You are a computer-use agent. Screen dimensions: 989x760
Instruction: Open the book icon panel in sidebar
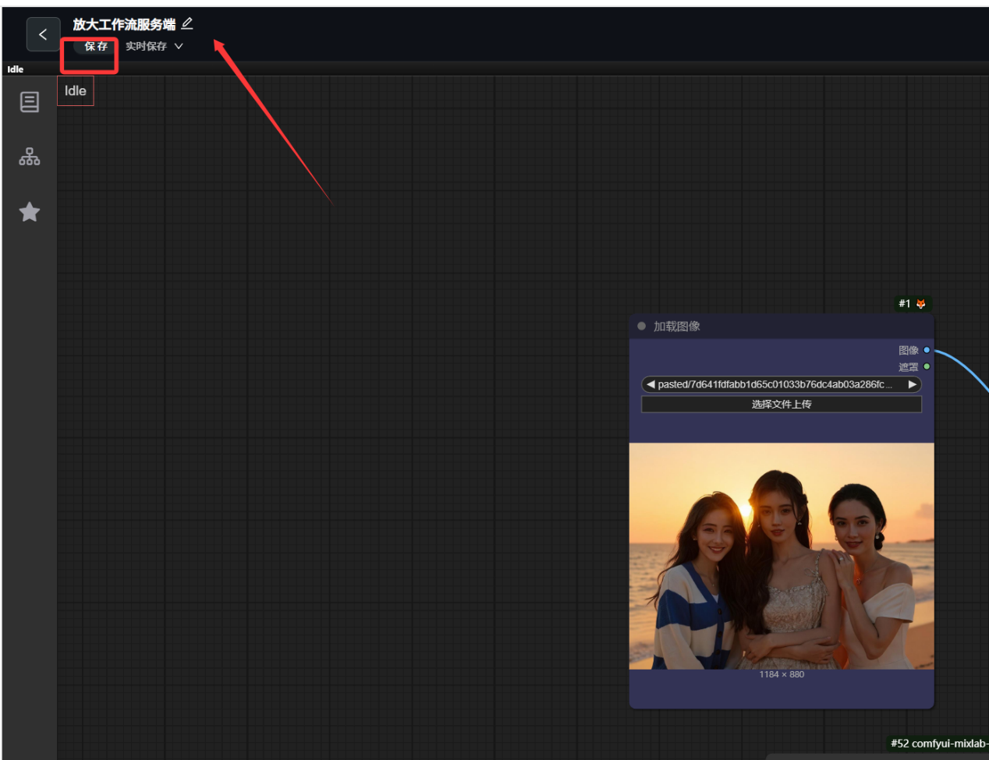click(x=30, y=102)
